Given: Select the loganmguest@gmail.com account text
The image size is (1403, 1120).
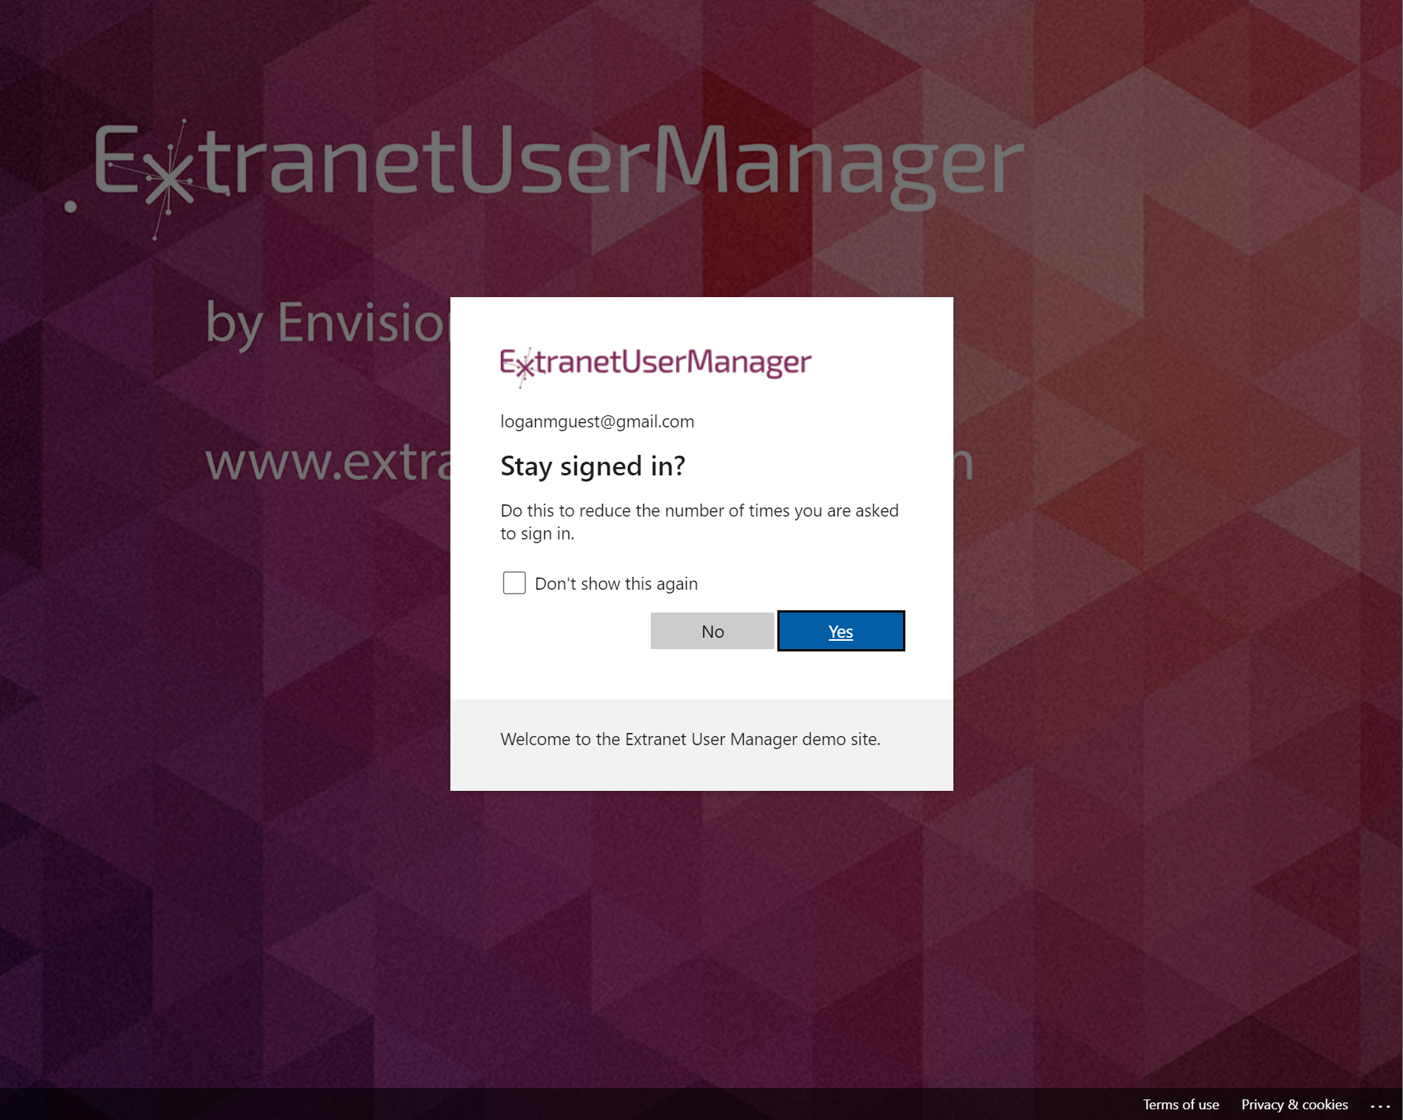Looking at the screenshot, I should point(597,421).
